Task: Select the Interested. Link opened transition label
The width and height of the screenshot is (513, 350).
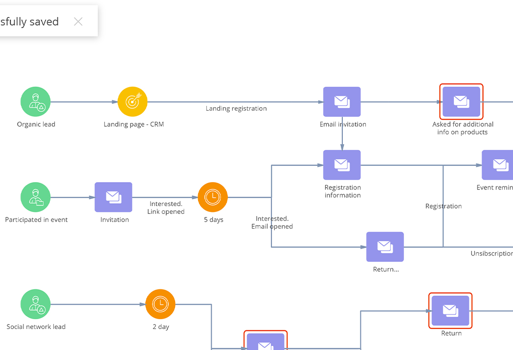Action: (166, 208)
